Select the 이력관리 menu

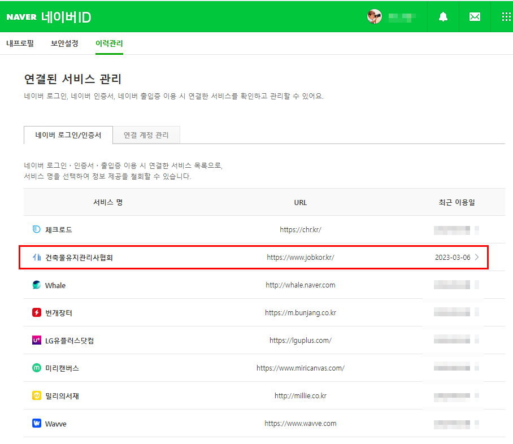coord(109,43)
